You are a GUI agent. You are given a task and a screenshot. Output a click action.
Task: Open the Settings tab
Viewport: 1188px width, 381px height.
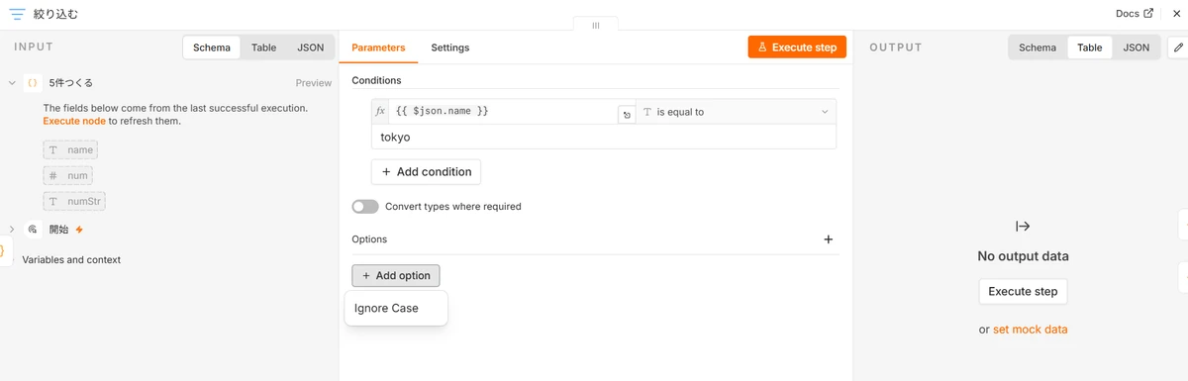[x=450, y=48]
